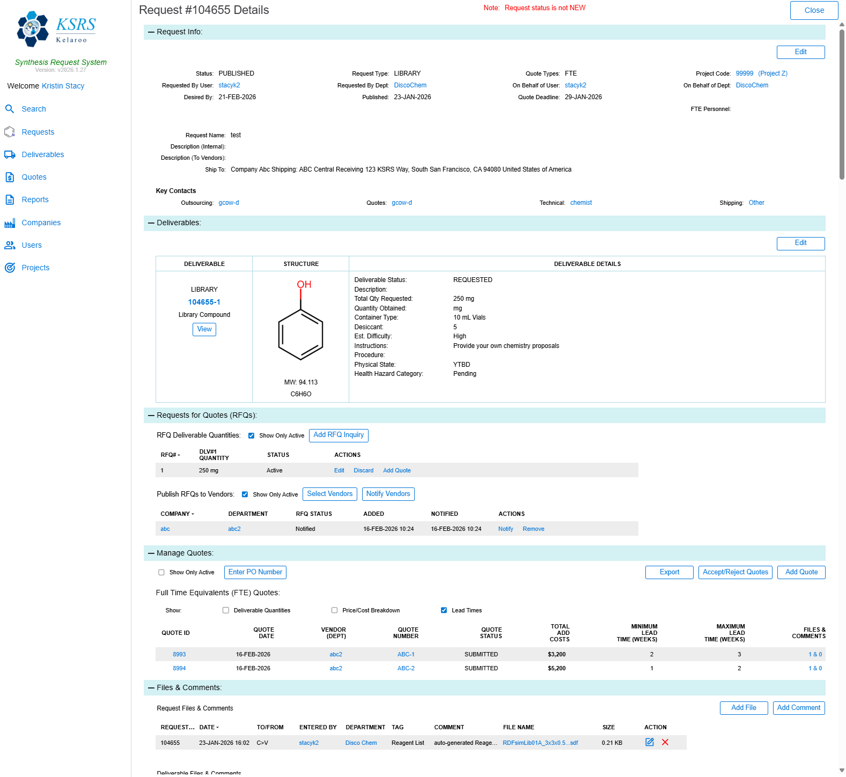Click the Projects target icon
846x777 pixels.
point(10,268)
